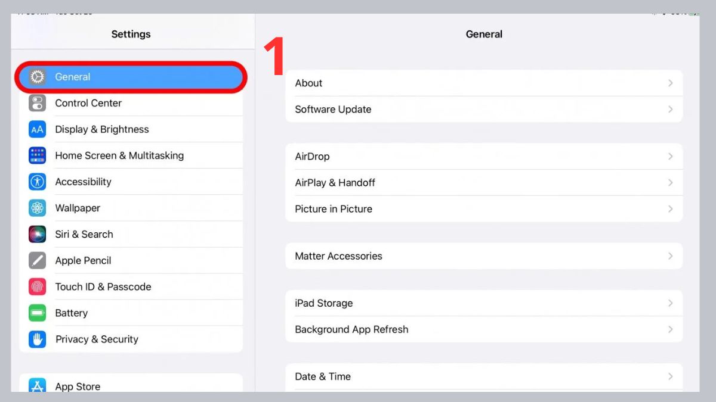Expand the Date & Time row
This screenshot has width=716, height=402.
click(669, 376)
